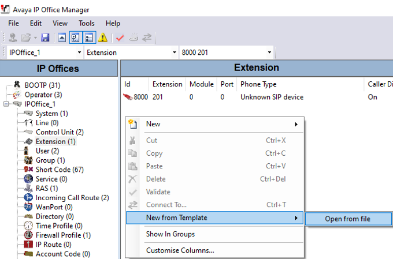
Task: Sort by the Extension column header
Action: pyautogui.click(x=167, y=84)
